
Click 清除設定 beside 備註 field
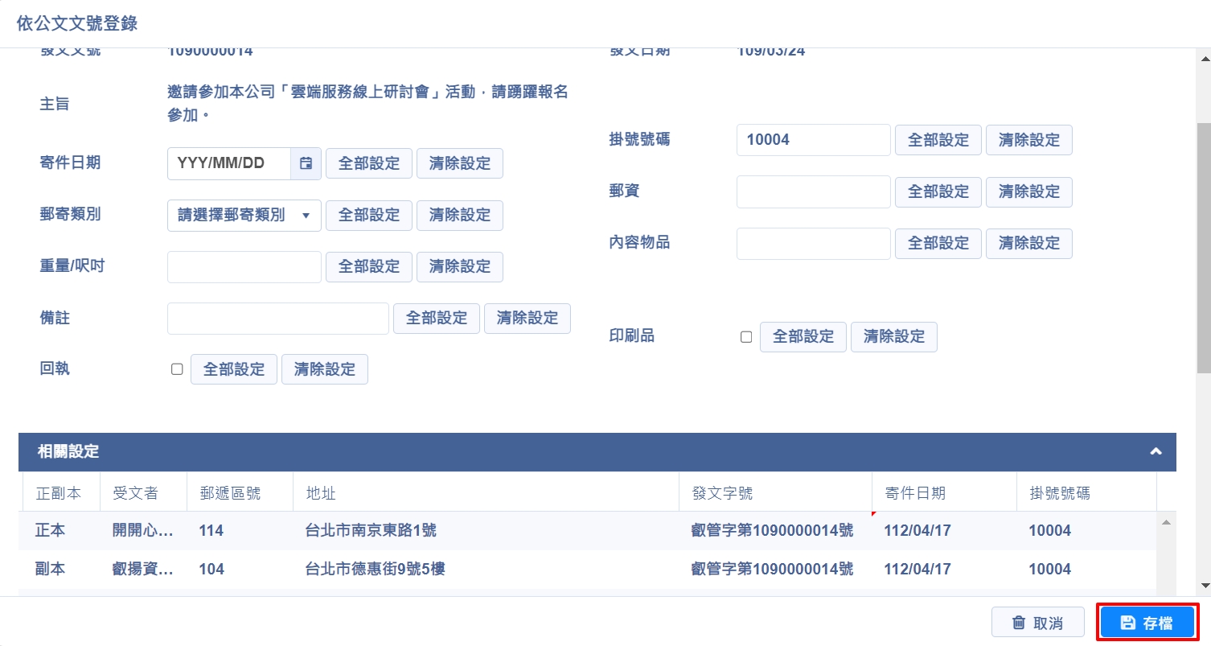click(x=527, y=318)
